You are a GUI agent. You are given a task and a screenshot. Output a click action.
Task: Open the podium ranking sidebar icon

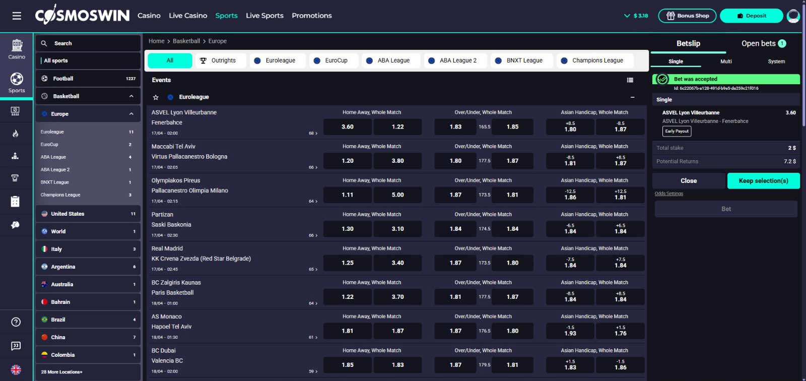click(x=15, y=156)
